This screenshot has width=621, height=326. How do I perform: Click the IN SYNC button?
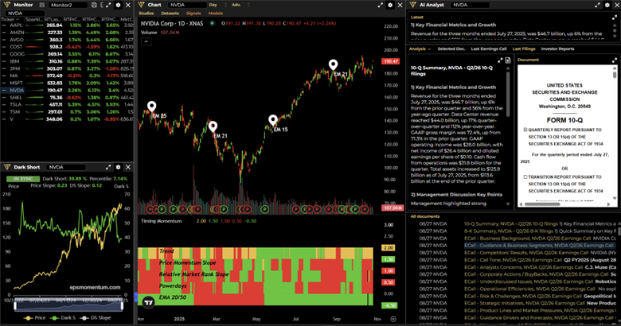(x=23, y=179)
